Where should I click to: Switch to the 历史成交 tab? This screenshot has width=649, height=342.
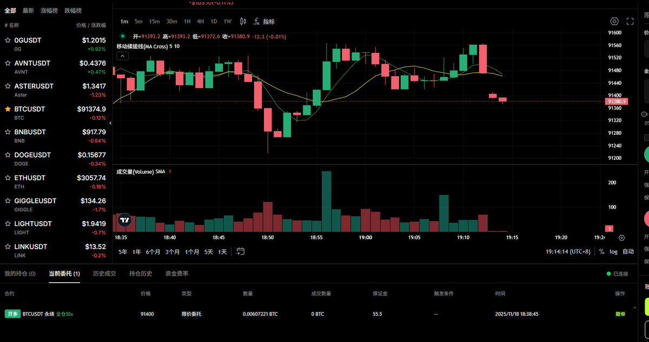coord(104,273)
